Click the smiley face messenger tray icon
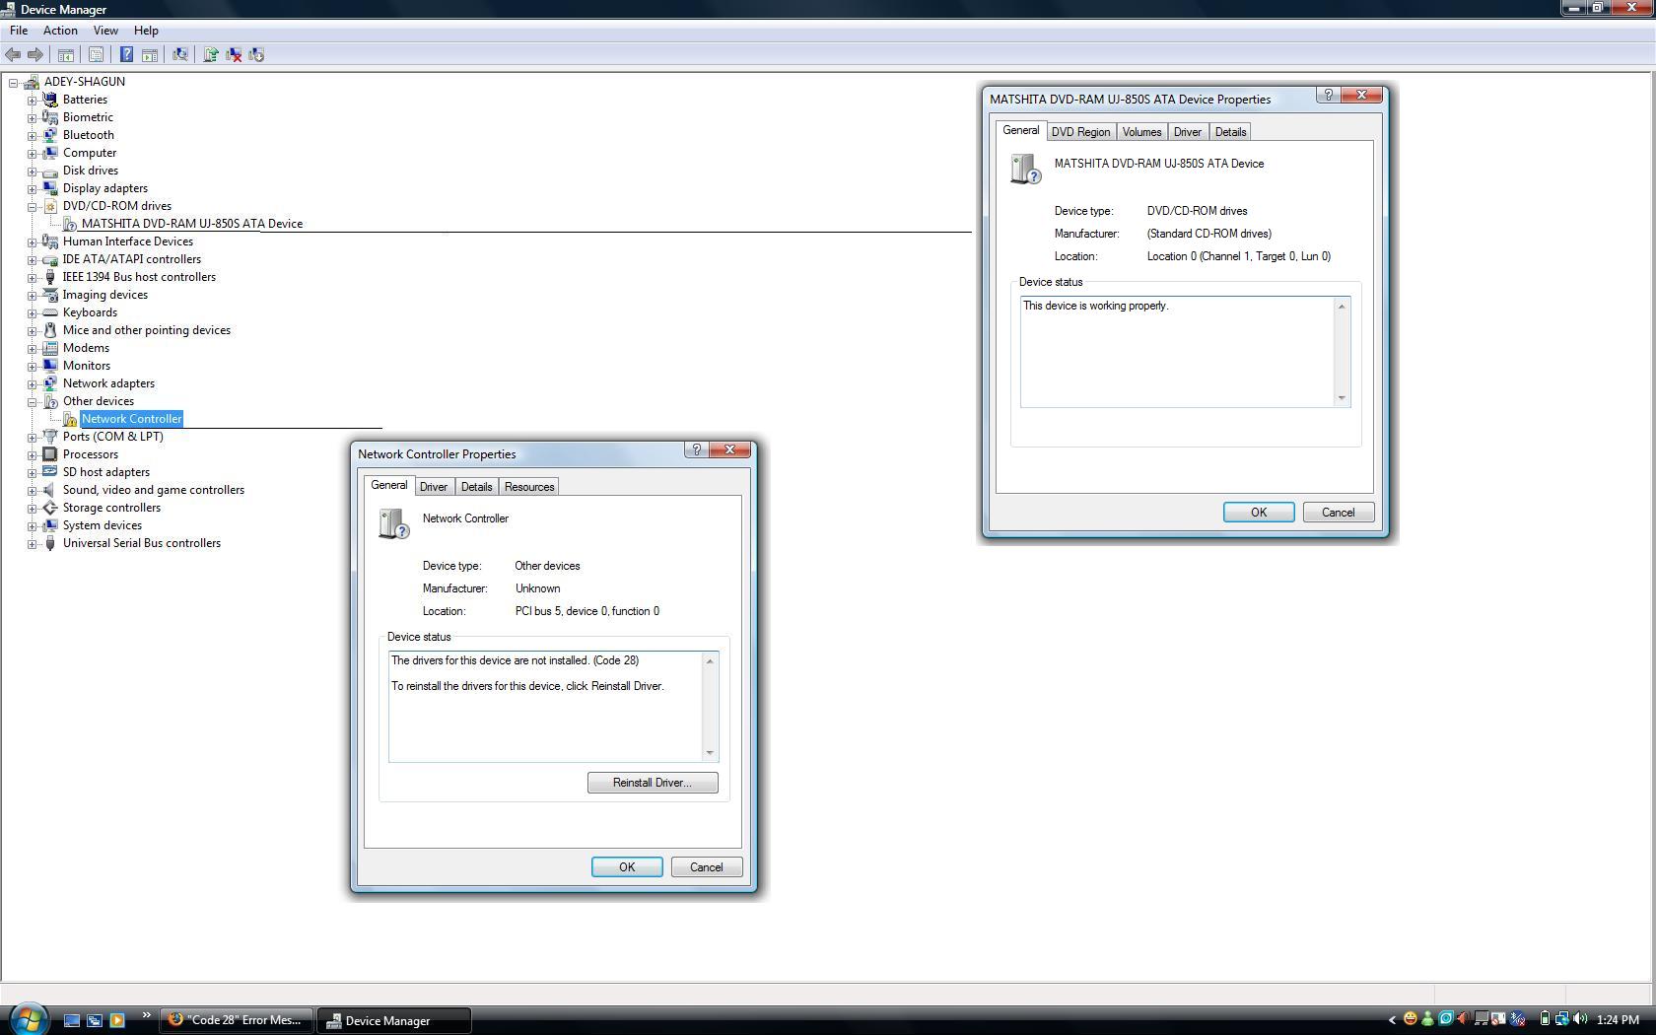1656x1035 pixels. pos(1411,1019)
